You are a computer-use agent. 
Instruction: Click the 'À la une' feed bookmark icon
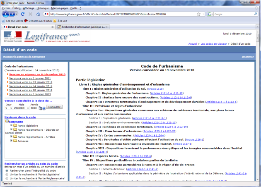[x=55, y=21]
